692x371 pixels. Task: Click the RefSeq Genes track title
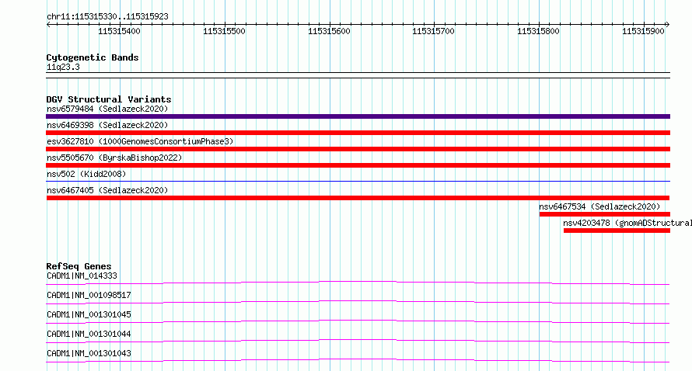coord(79,266)
